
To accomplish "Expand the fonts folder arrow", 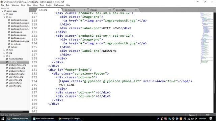I will tap(4, 50).
